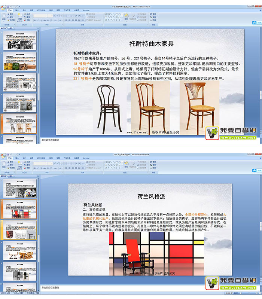Screen dimensions: 262x299
Task: Open the Layout (版式) dropdown in the top window
Action: 28,14
